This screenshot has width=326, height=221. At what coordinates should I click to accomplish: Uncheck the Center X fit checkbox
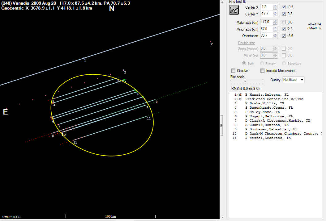(284, 7)
